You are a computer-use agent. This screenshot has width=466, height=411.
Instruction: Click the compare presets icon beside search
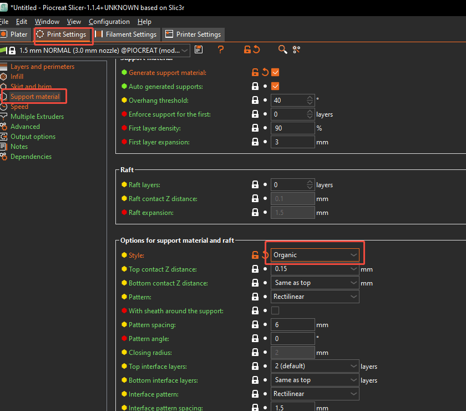pyautogui.click(x=296, y=50)
